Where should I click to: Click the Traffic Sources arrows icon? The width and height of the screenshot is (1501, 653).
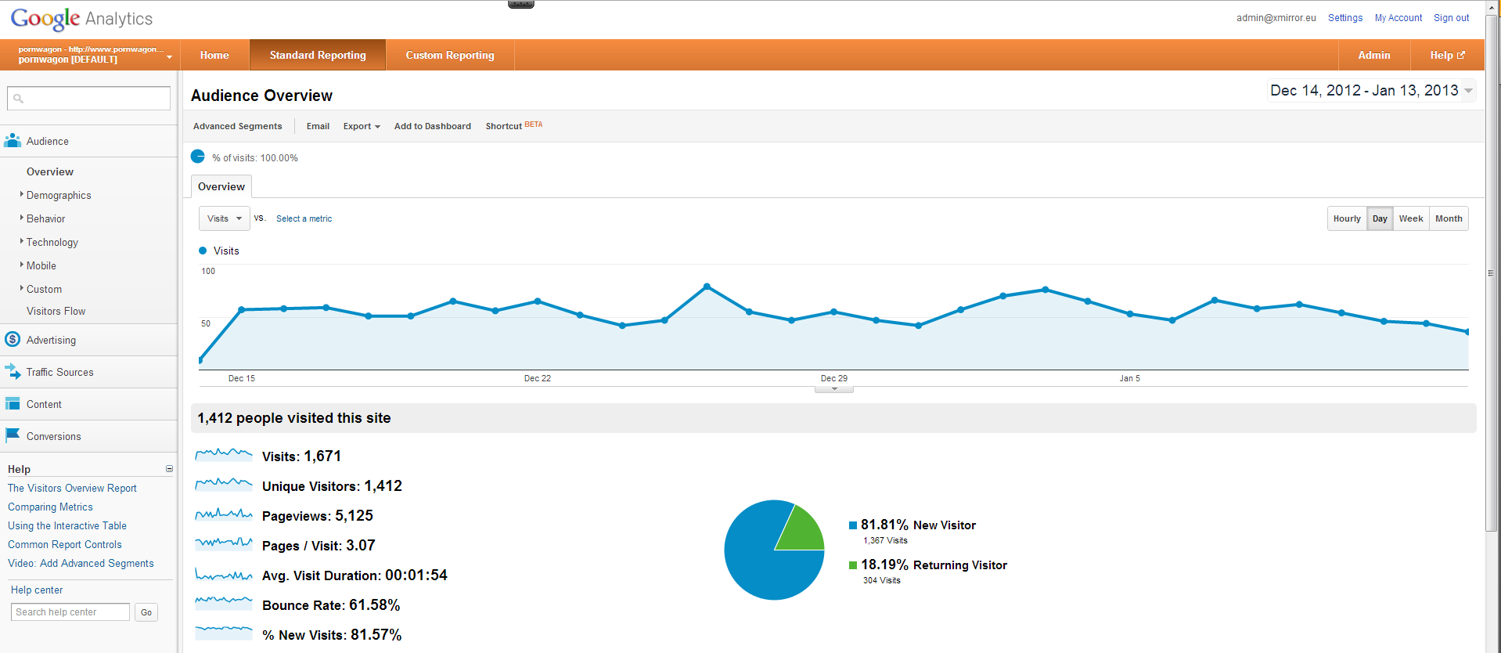coord(13,372)
